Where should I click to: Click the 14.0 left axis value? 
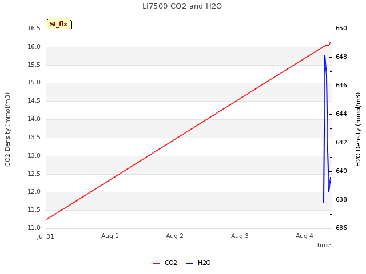34,119
